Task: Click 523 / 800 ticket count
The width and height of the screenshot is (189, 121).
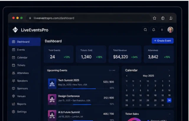Action: [108, 82]
